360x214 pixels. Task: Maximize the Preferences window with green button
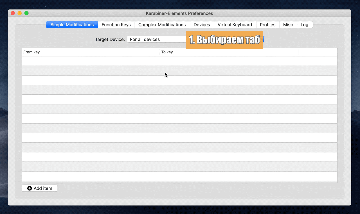point(26,13)
